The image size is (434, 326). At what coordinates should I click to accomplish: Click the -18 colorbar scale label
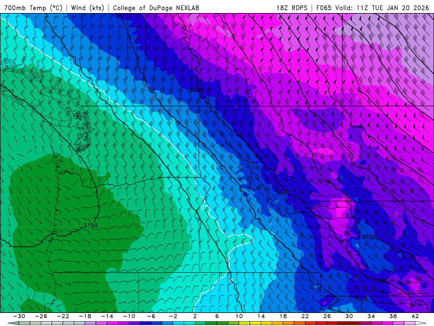[85, 316]
